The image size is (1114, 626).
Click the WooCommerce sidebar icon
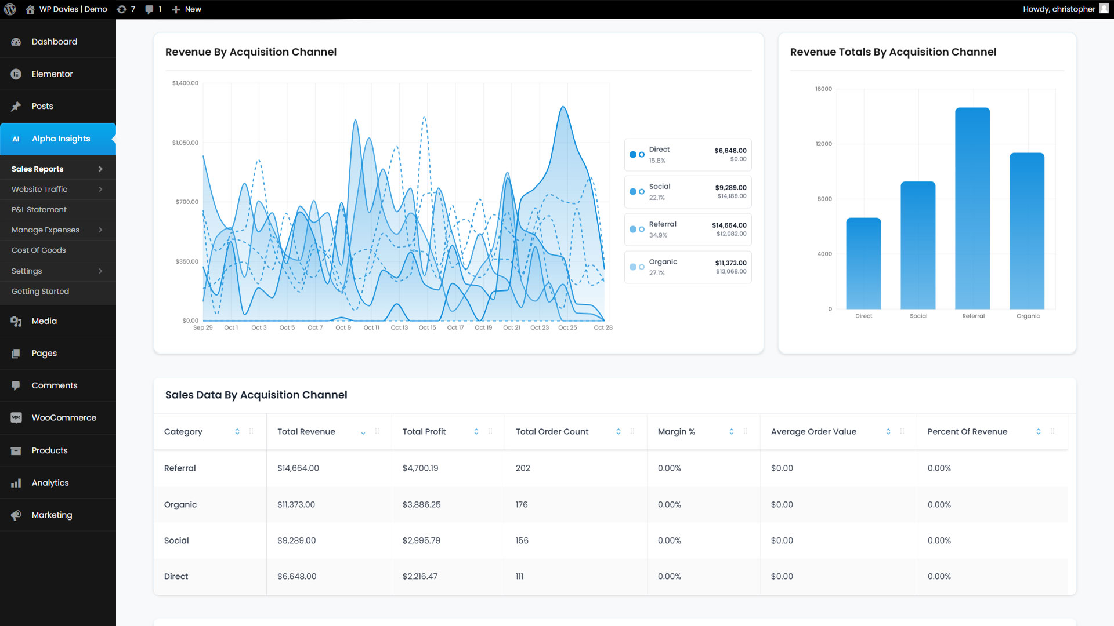16,418
